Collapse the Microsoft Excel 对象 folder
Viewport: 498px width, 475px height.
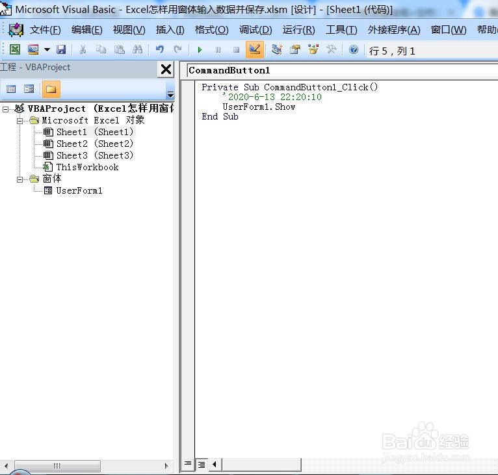tap(20, 121)
